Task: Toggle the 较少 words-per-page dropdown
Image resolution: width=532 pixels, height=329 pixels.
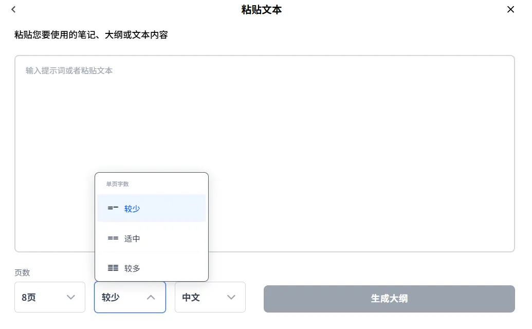Action: pos(130,297)
